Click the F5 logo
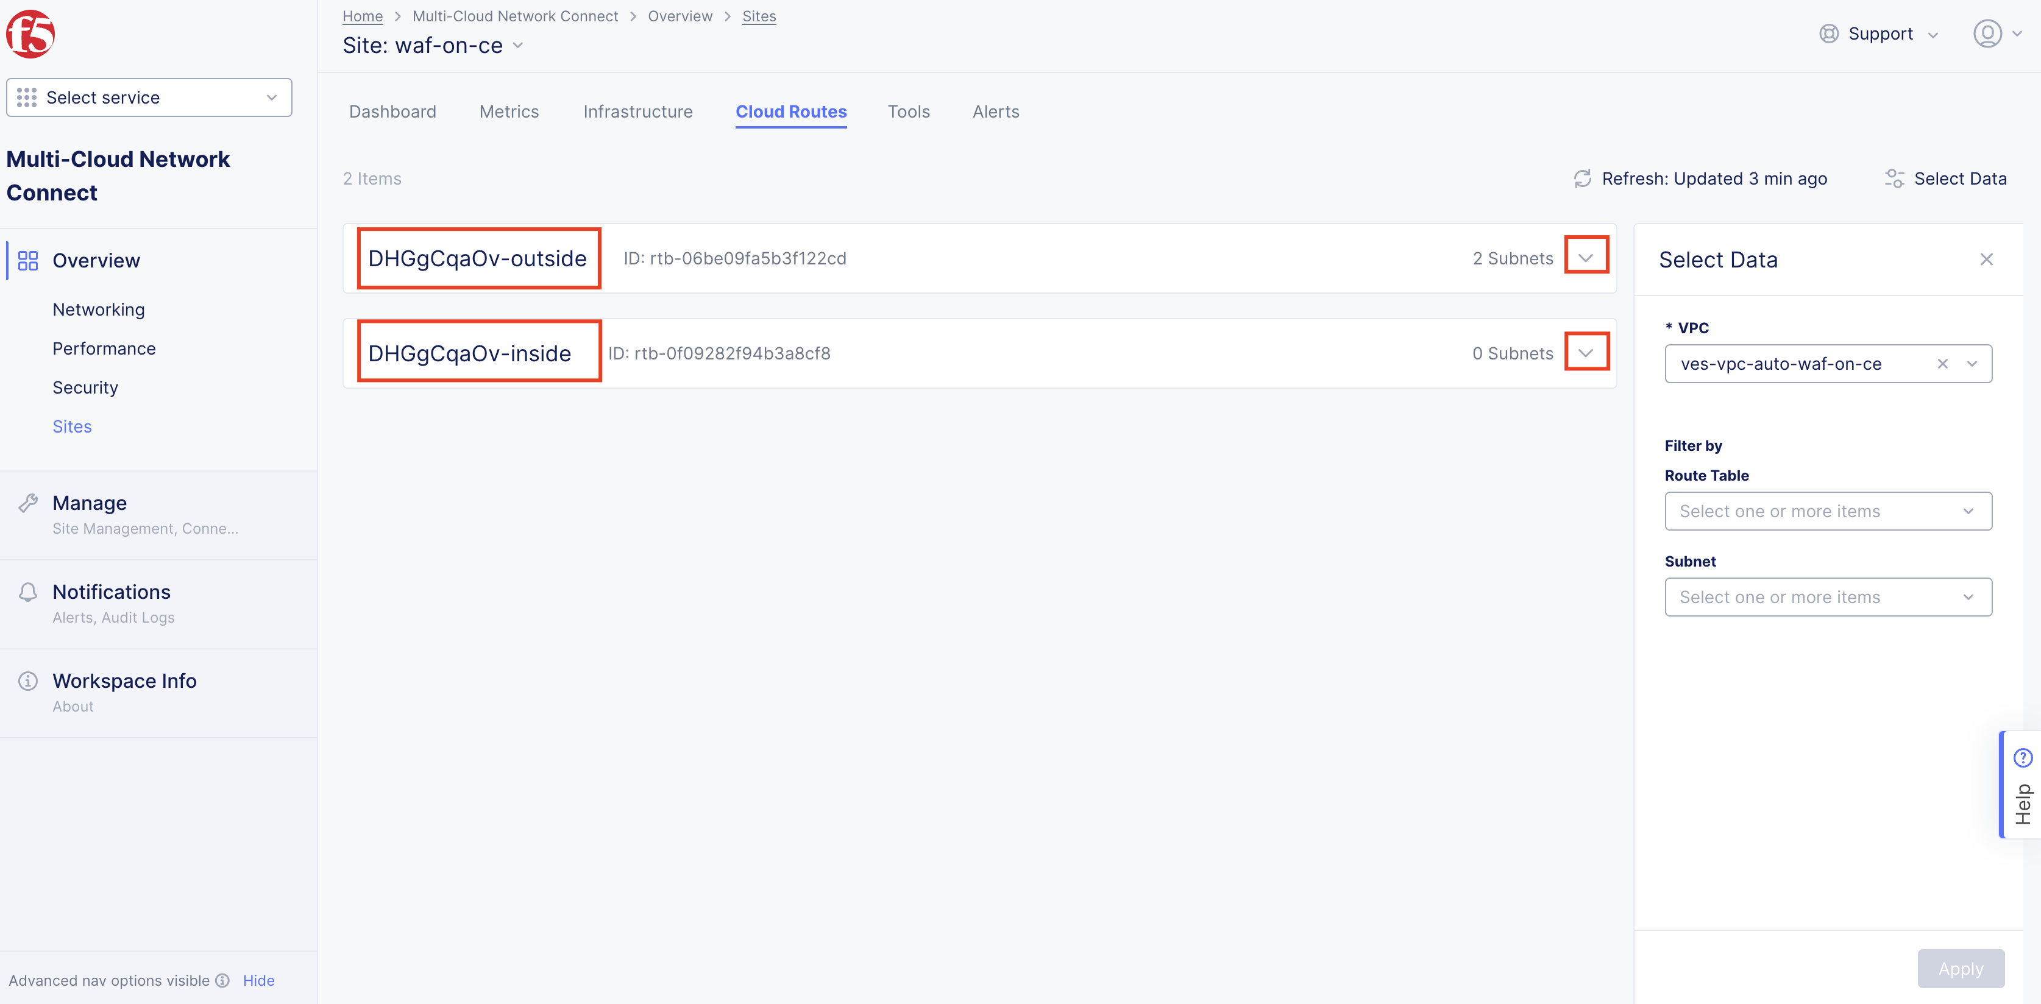 [31, 34]
